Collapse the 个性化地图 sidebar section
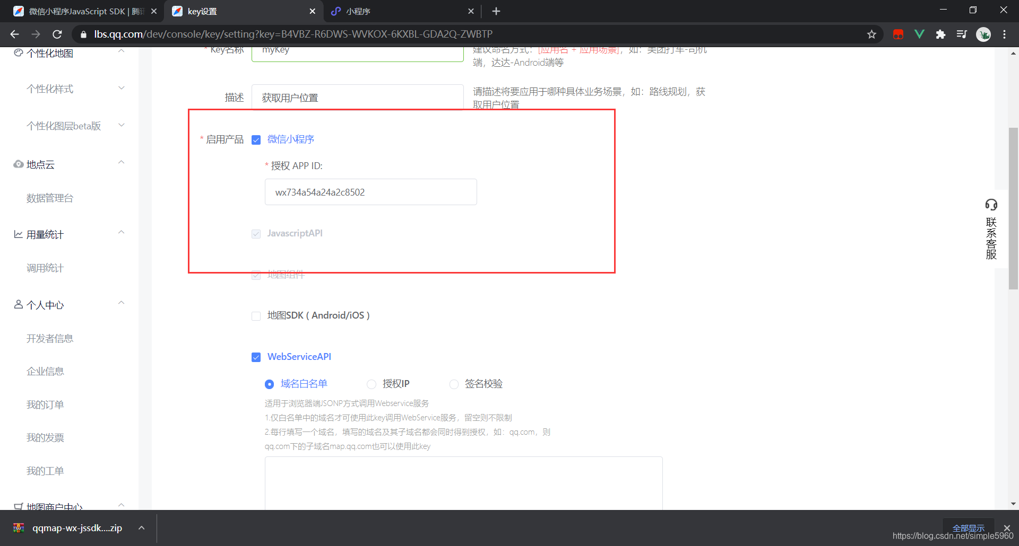This screenshot has width=1019, height=546. pos(122,51)
